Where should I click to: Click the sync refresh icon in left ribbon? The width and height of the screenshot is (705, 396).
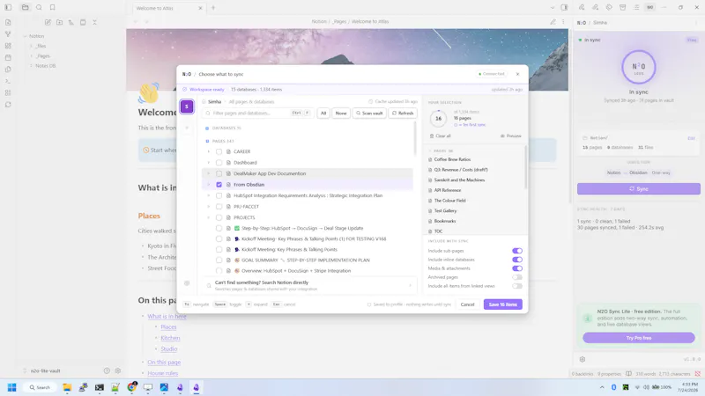click(x=8, y=105)
